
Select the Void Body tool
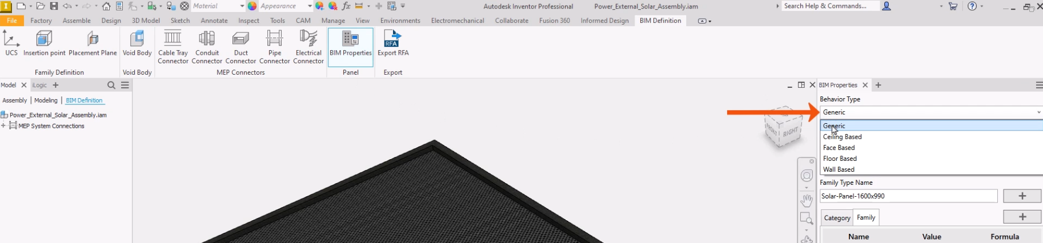click(137, 43)
